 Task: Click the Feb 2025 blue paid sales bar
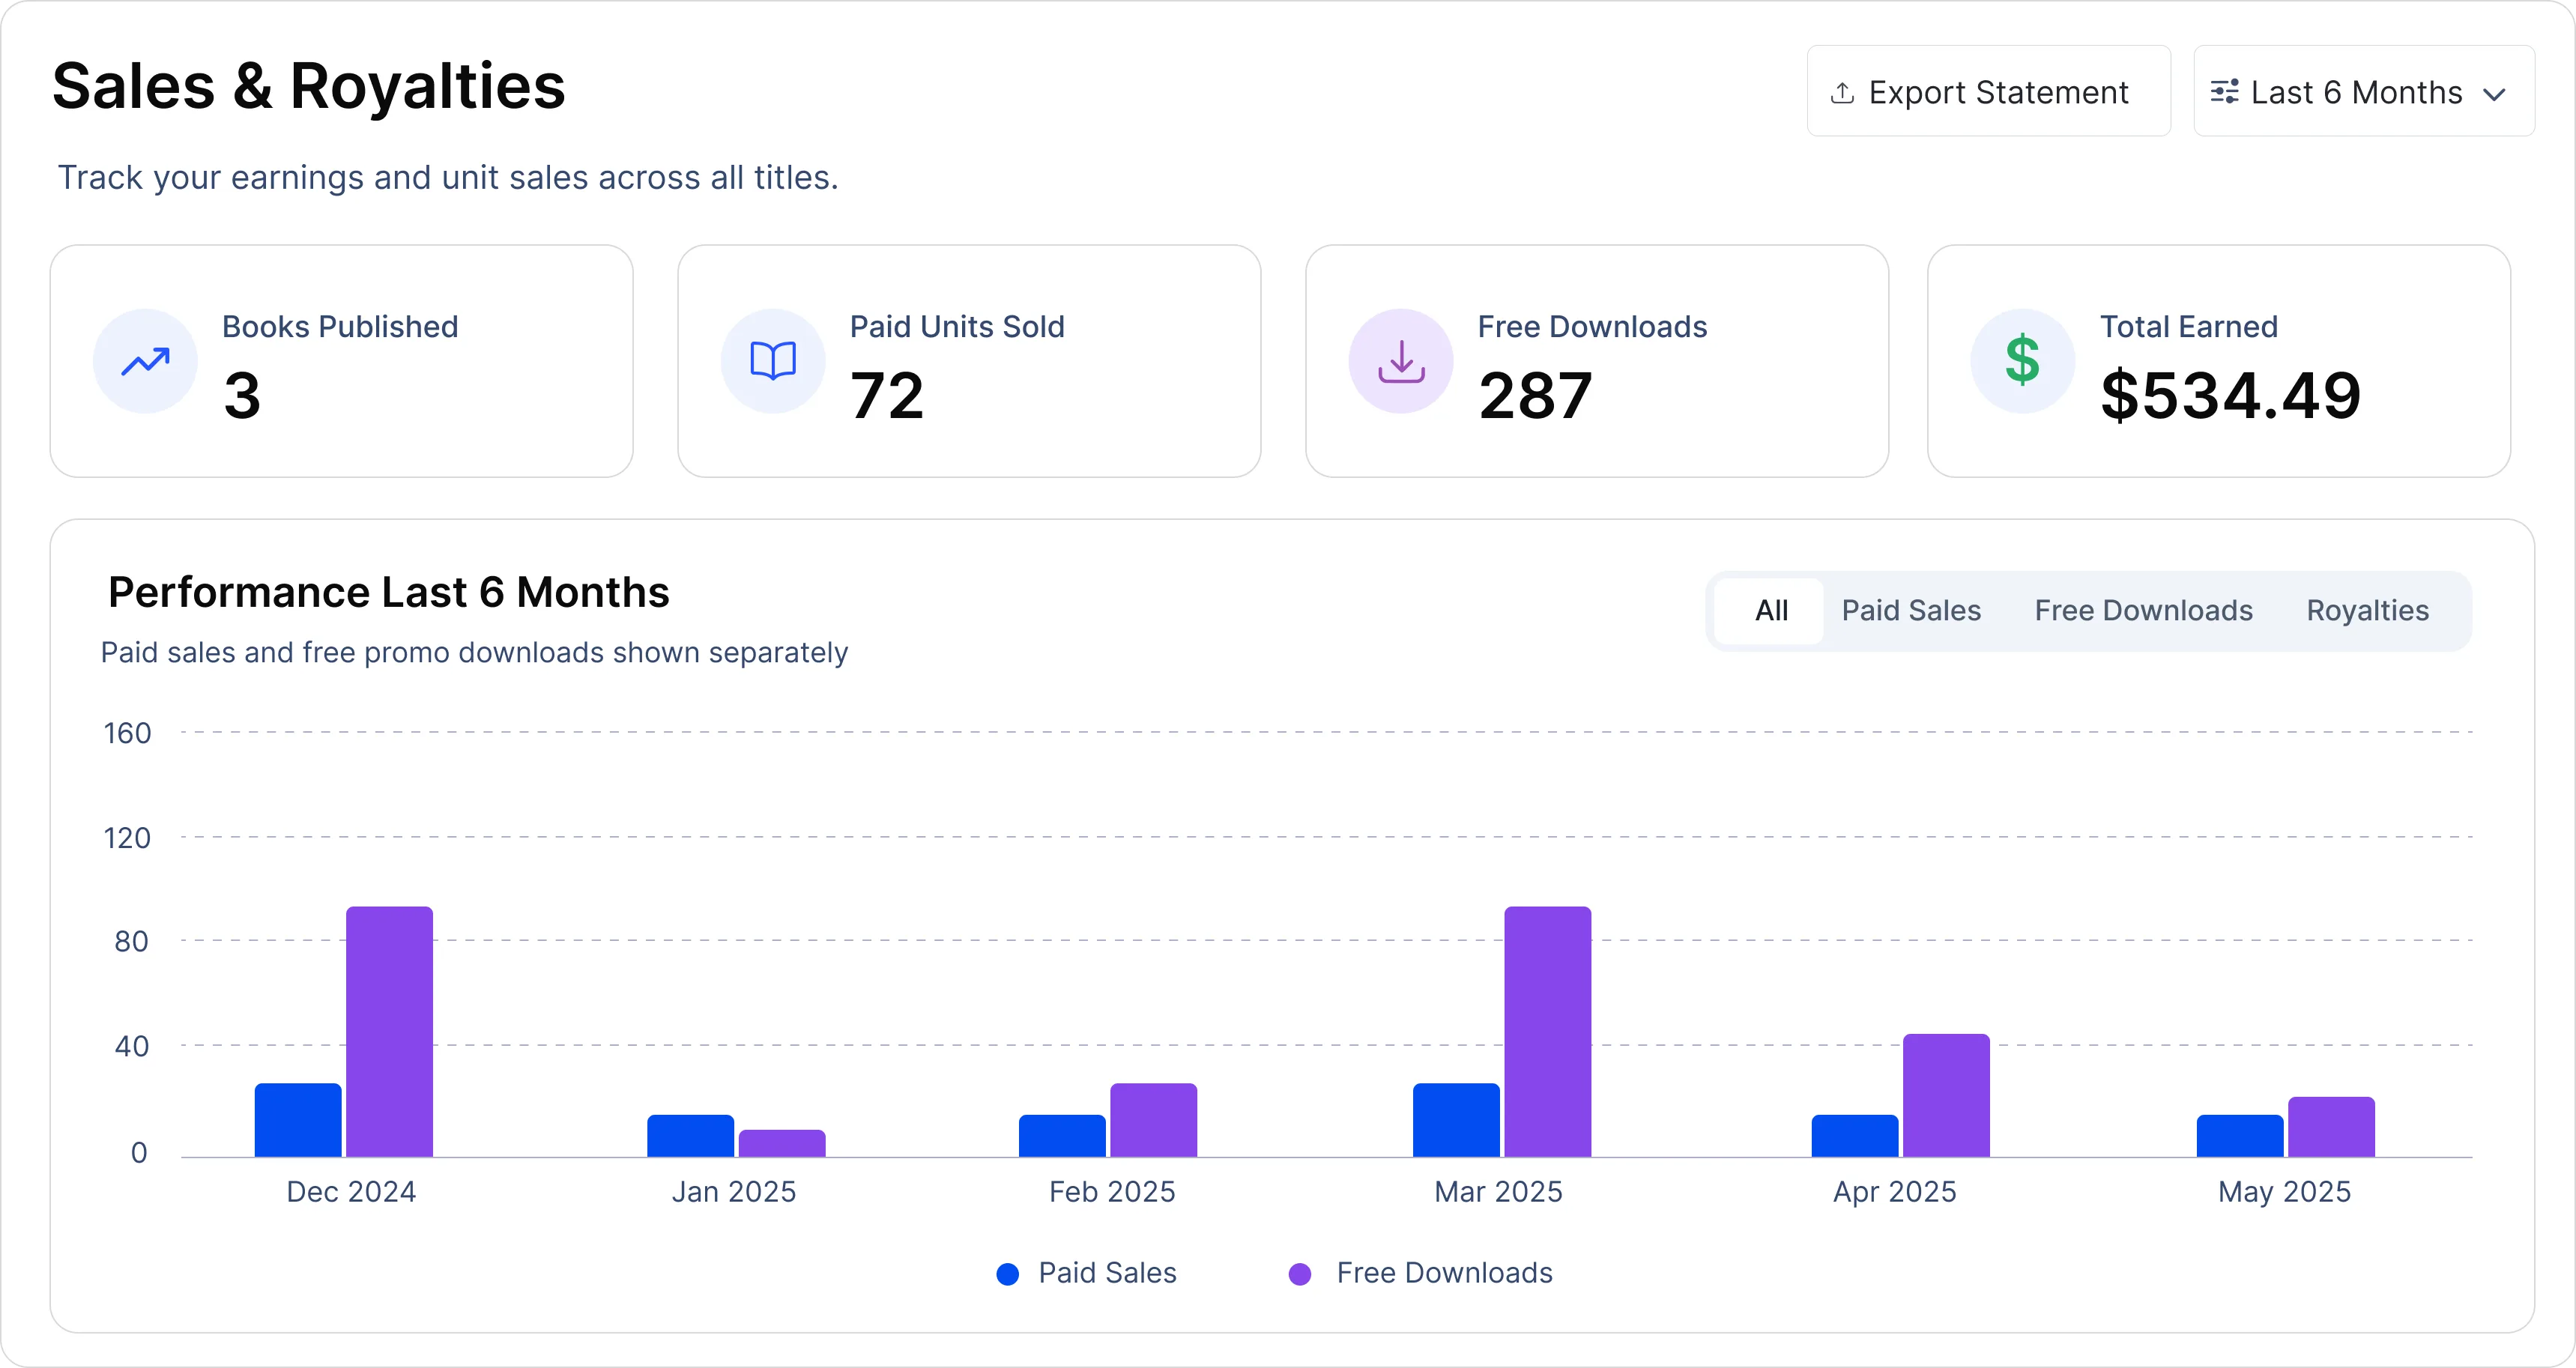(x=1062, y=1136)
